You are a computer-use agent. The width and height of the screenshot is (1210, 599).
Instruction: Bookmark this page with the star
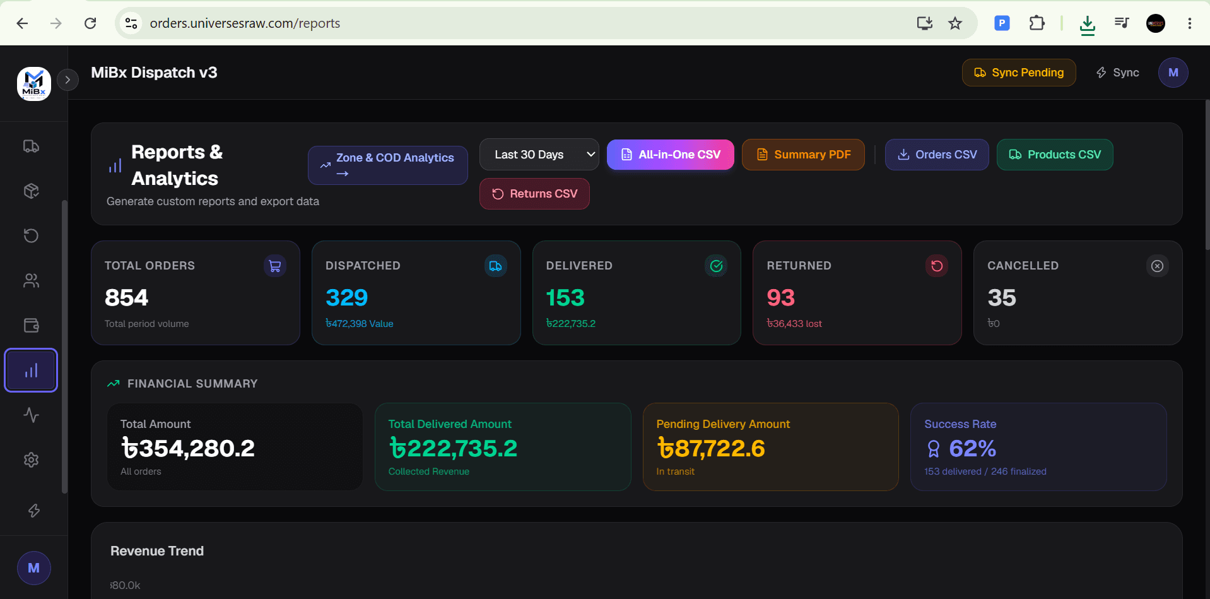[x=955, y=23]
